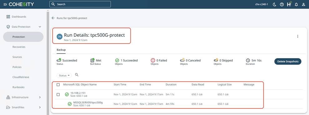Check the 10.108.2.151 row checkbox
This screenshot has height=115, width=309.
pos(58,94)
